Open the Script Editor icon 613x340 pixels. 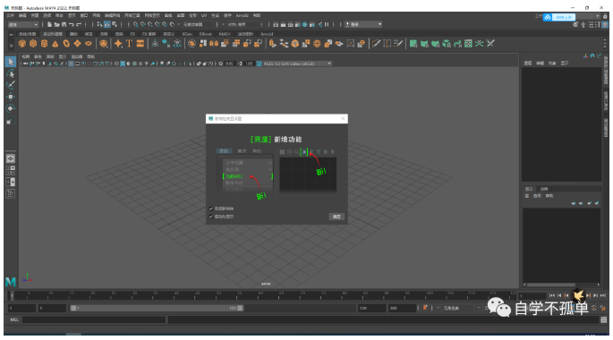click(x=604, y=319)
